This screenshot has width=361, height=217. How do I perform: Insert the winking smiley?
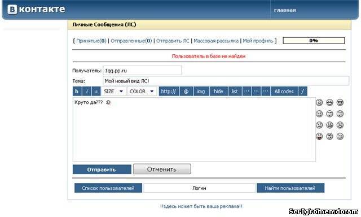pyautogui.click(x=340, y=136)
